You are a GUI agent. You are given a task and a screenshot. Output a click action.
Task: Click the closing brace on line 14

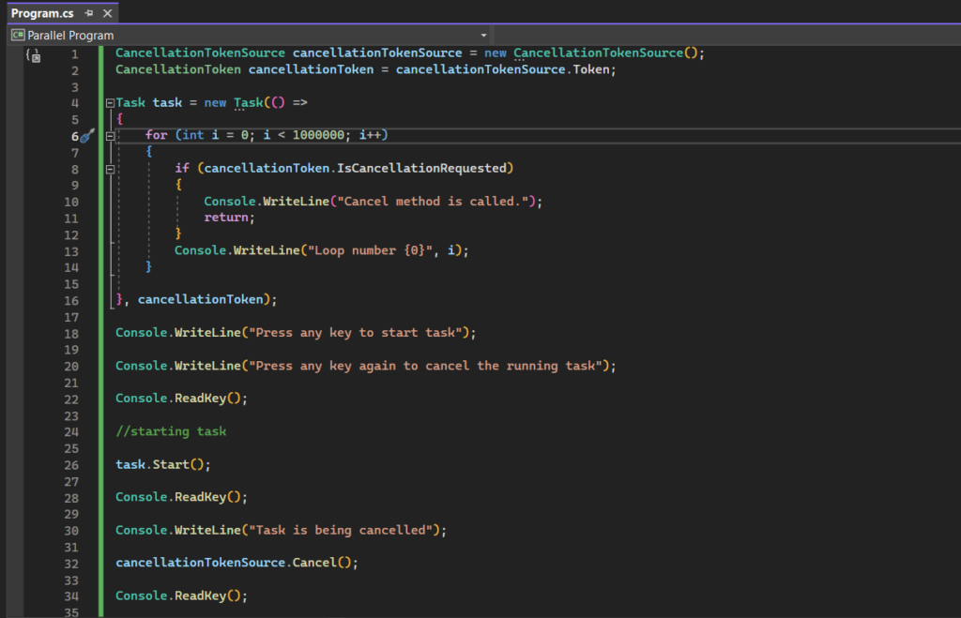pyautogui.click(x=148, y=266)
